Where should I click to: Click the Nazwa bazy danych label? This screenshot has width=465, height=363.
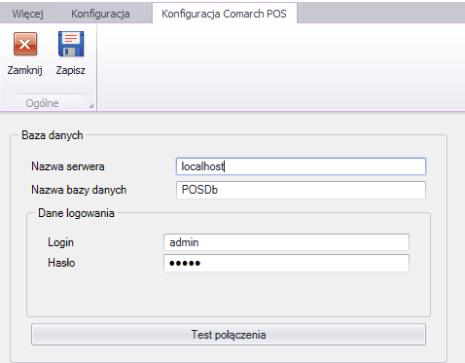click(x=79, y=190)
